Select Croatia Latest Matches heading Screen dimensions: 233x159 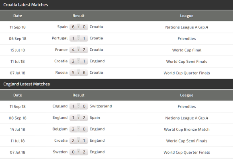point(26,5)
